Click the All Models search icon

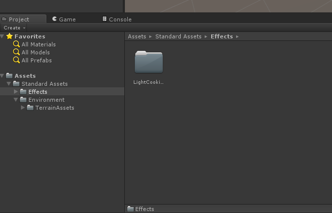(x=16, y=52)
